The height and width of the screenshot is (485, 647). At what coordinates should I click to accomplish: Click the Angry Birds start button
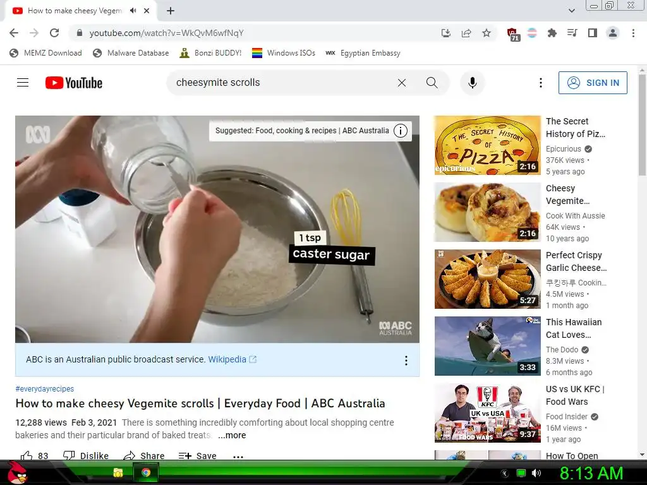[x=16, y=472]
